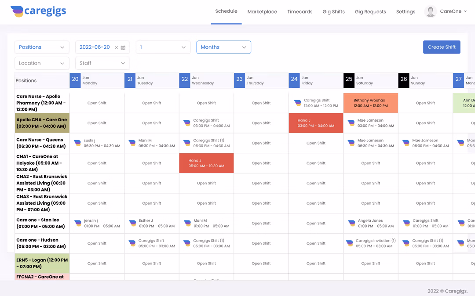Select Apollo CNA - Care One position row

click(x=42, y=123)
